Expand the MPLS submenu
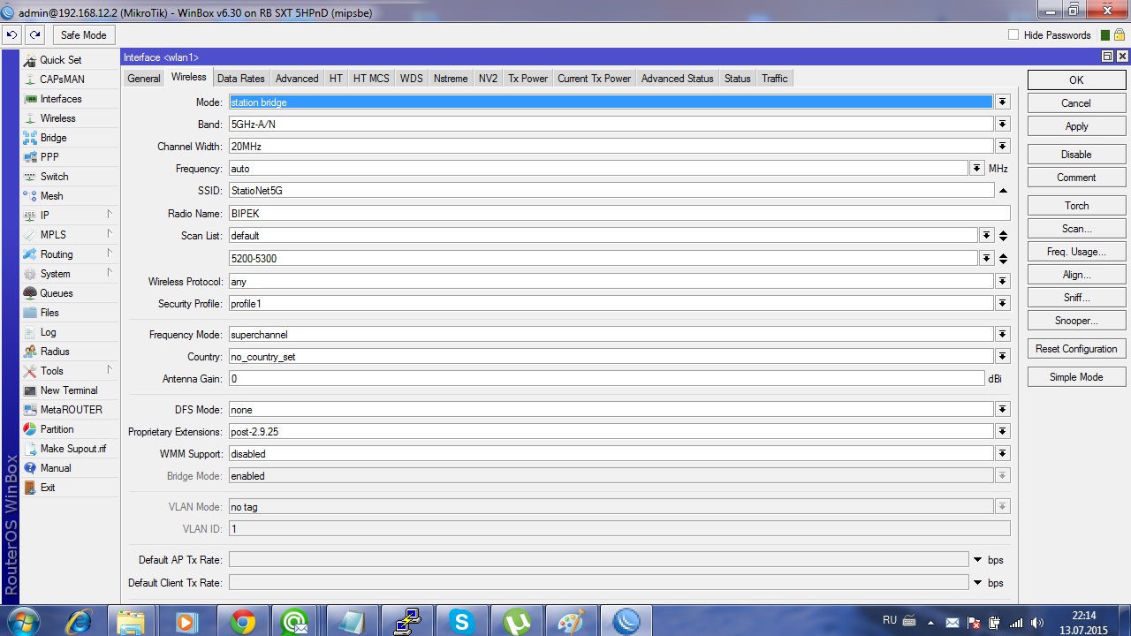The width and height of the screenshot is (1131, 636). coord(110,234)
